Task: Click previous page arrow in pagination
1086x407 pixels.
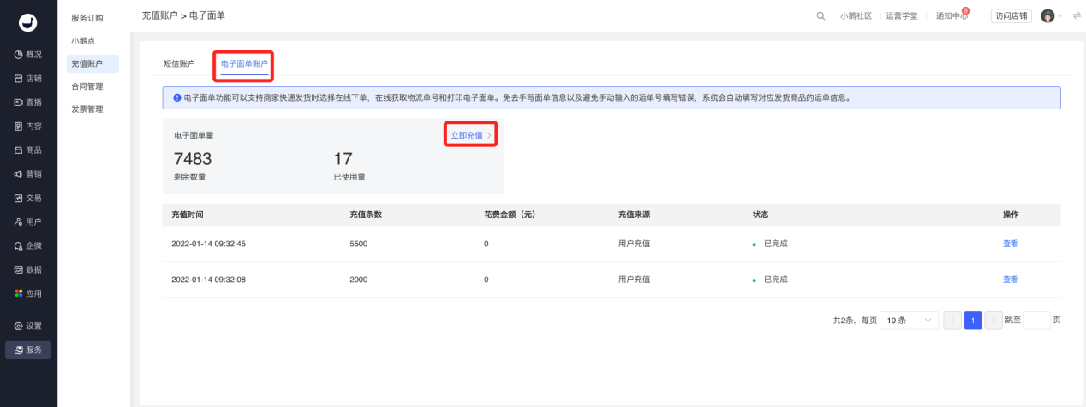Action: [952, 321]
